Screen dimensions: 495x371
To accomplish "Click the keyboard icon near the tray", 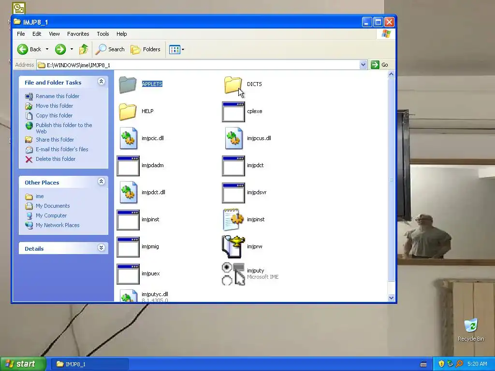I will [423, 364].
